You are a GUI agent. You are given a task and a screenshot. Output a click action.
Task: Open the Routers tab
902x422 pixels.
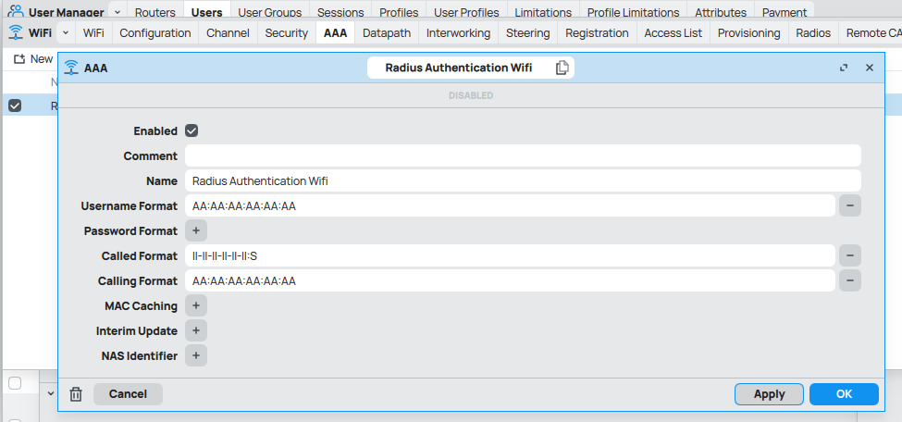pos(155,12)
